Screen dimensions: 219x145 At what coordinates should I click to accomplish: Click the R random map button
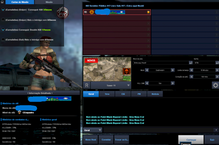pos(87,85)
